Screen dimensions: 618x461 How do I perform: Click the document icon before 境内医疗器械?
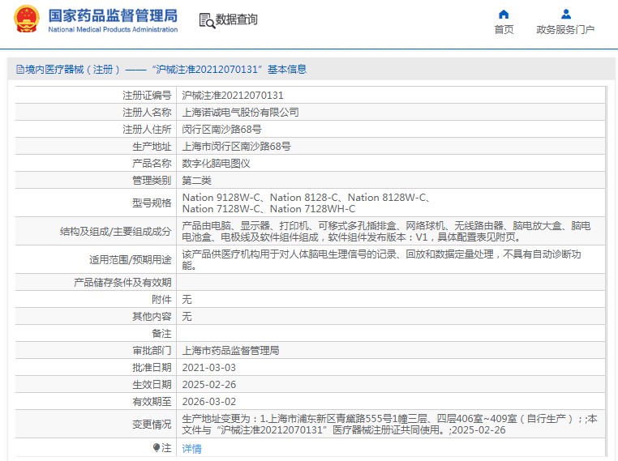pyautogui.click(x=20, y=70)
